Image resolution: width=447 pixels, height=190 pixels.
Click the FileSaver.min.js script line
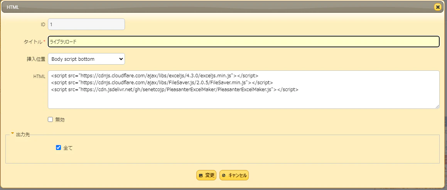tap(162, 82)
